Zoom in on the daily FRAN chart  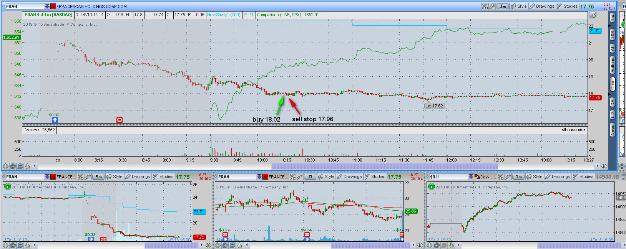click(225, 245)
